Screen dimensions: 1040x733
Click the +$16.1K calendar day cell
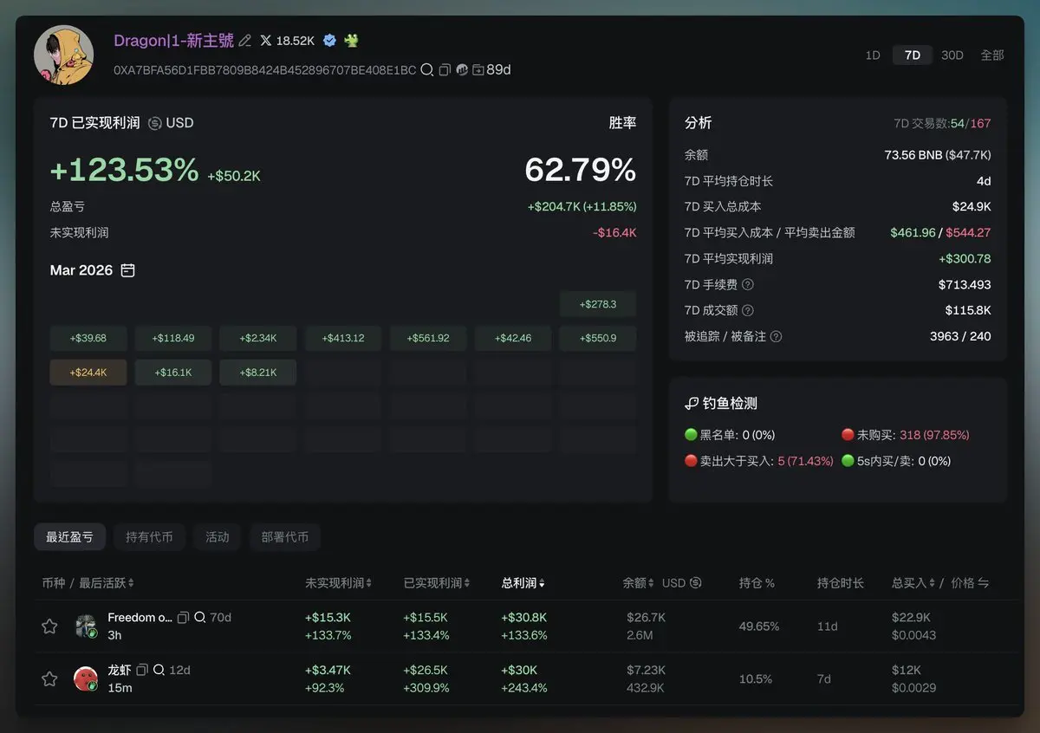pyautogui.click(x=173, y=373)
